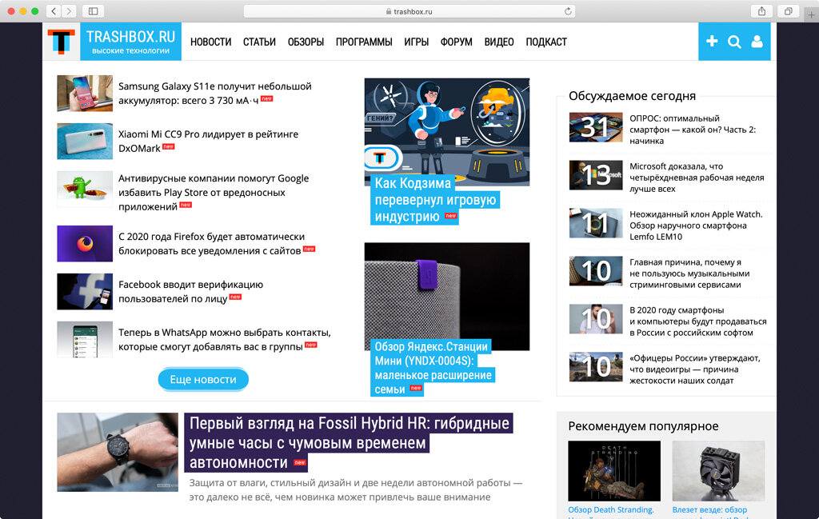Screen dimensions: 819x519
Task: Open the Kojima article illustration thumbnail
Action: [447, 132]
